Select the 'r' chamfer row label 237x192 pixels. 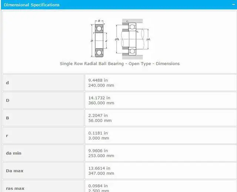pos(7,136)
